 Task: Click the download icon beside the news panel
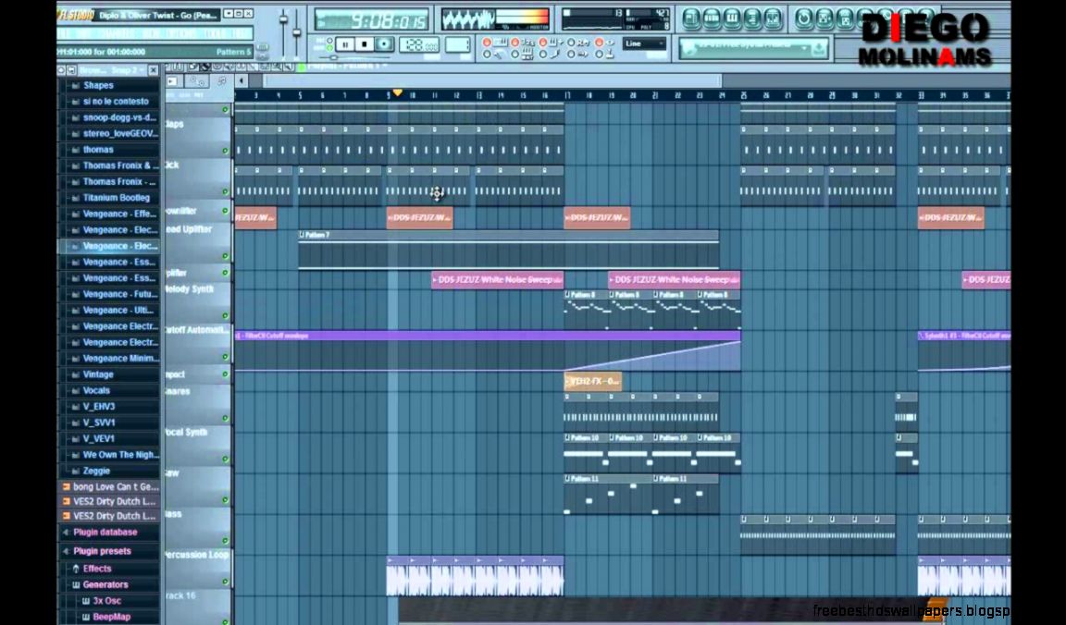tap(819, 49)
